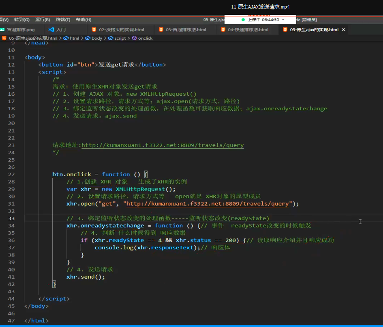Click the html element icon in breadcrumb
383x327 pixels.
[x=66, y=38]
